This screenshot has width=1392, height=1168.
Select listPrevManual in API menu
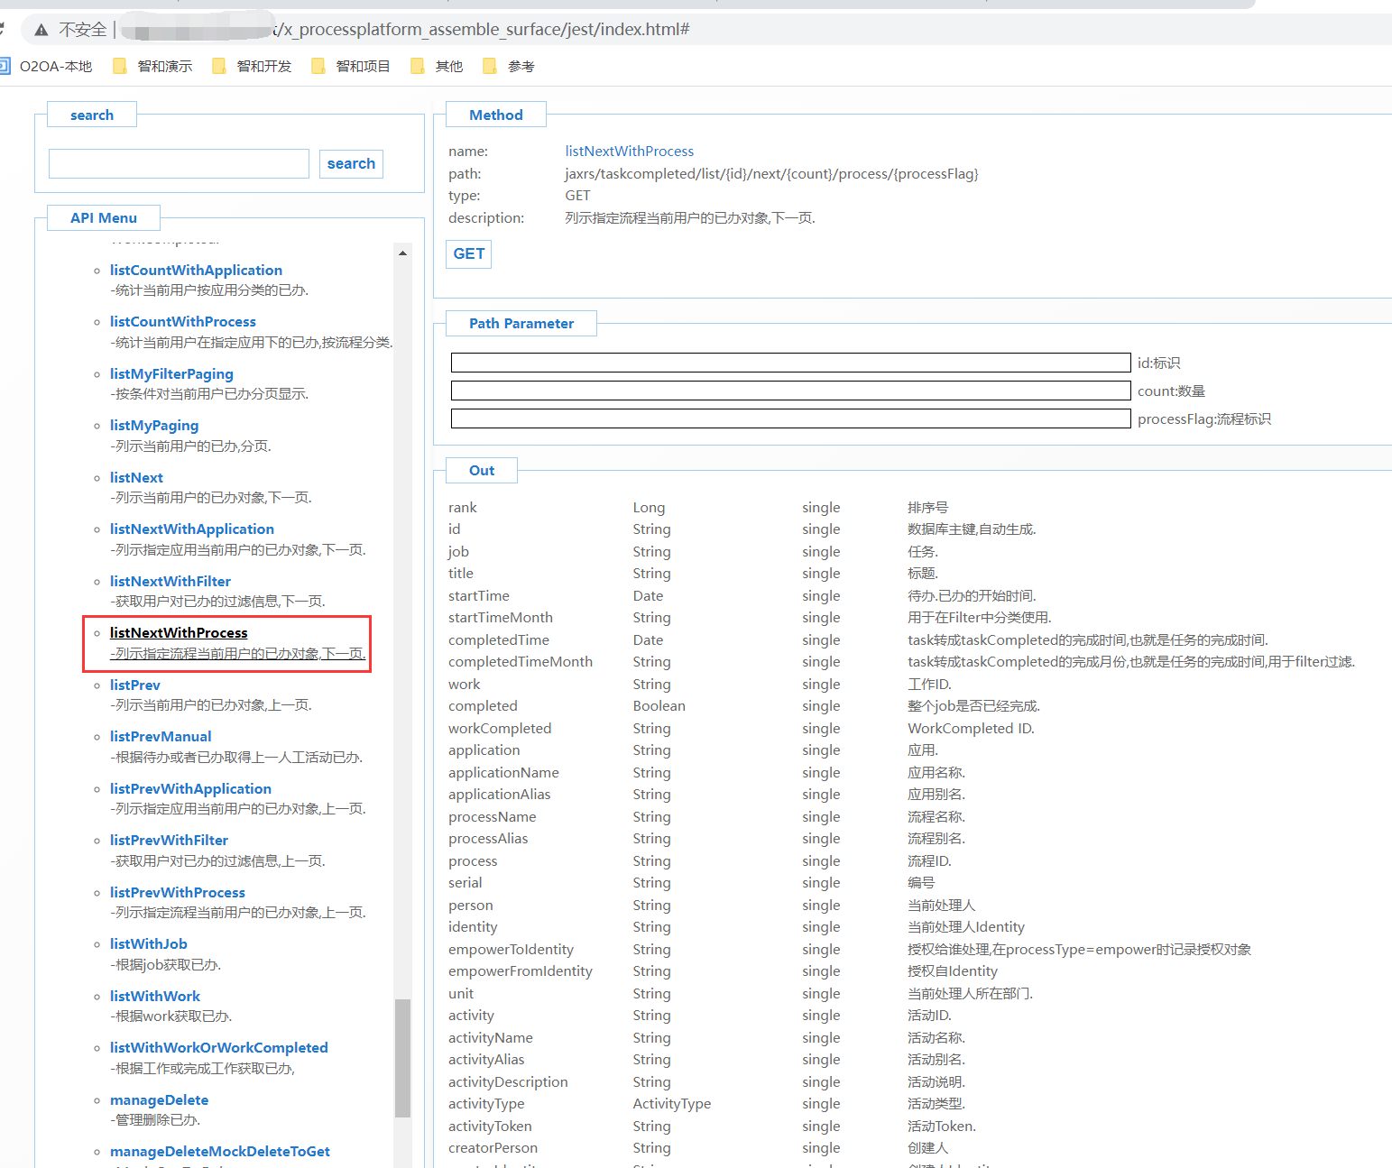[161, 736]
